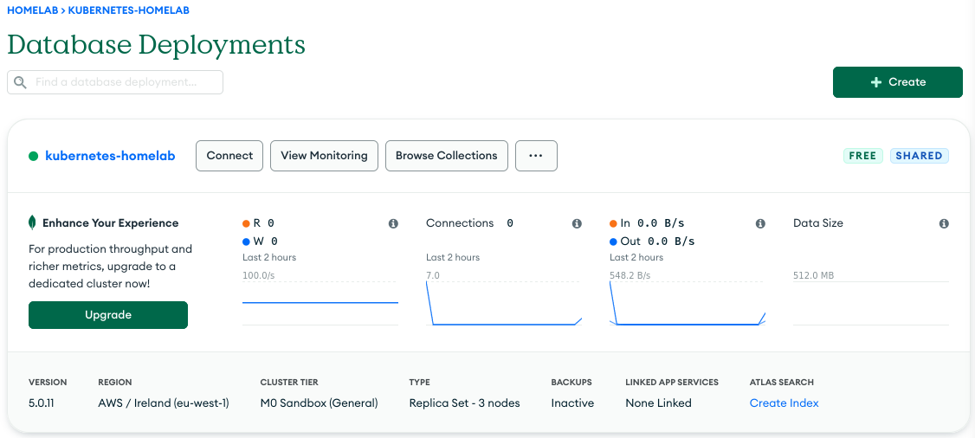Open the kubernetes-homelab cluster link

click(x=110, y=156)
